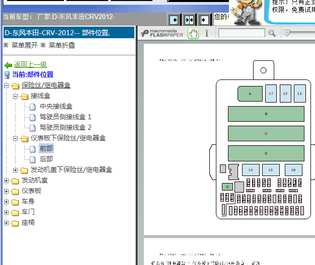Click the Macromedia FlashPaper logo

(x=162, y=33)
